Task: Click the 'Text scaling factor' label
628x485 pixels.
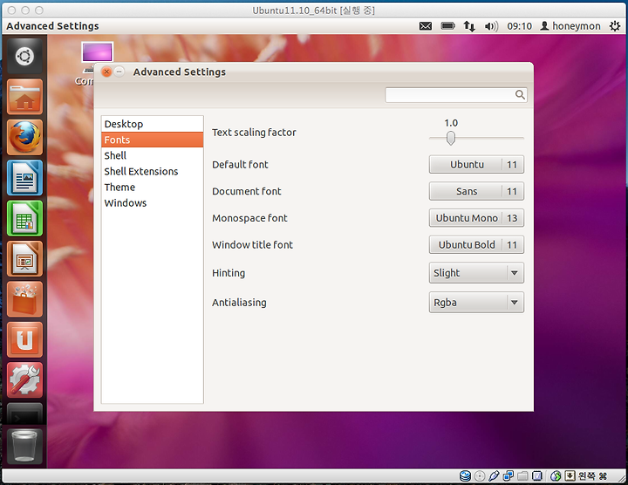Action: (254, 133)
